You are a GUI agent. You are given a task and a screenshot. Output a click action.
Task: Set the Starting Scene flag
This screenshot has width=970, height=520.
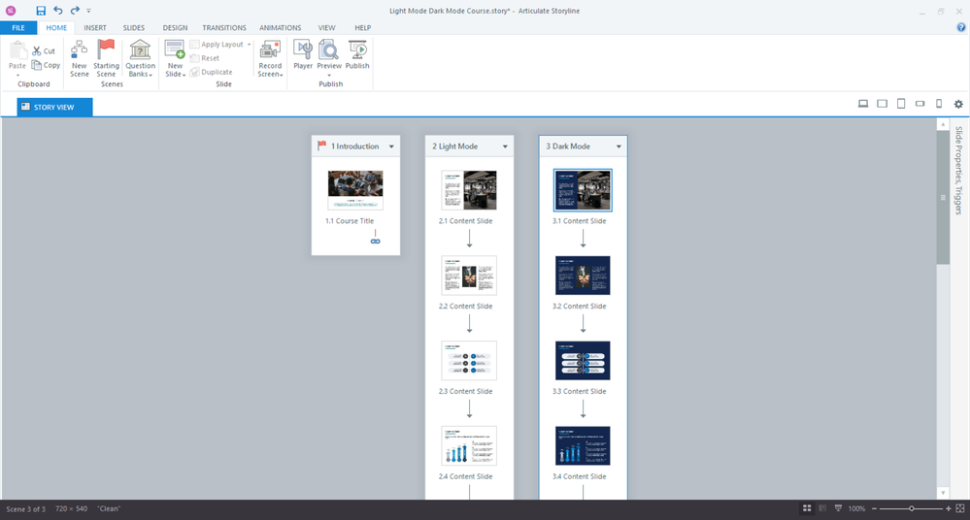pyautogui.click(x=106, y=58)
